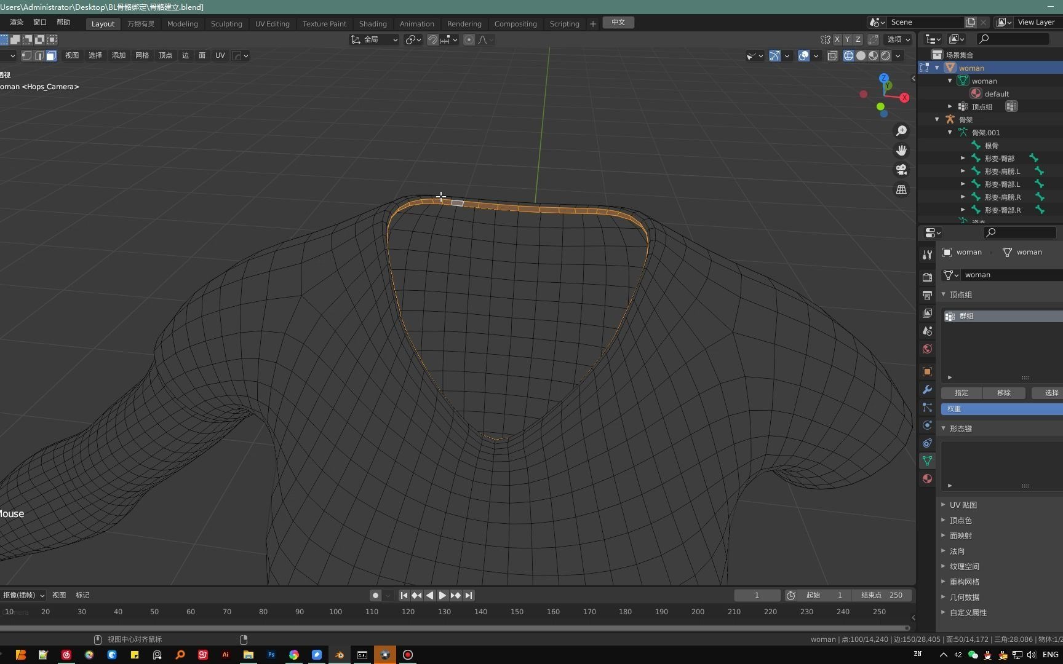Click the 指定 button in vertex groups
Screen dimensions: 1063x664
pos(961,392)
